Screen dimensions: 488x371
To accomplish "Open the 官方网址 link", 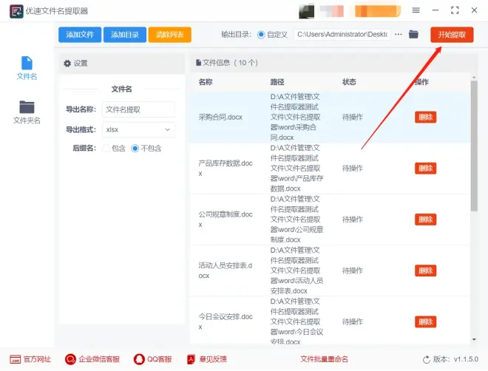I will point(30,359).
